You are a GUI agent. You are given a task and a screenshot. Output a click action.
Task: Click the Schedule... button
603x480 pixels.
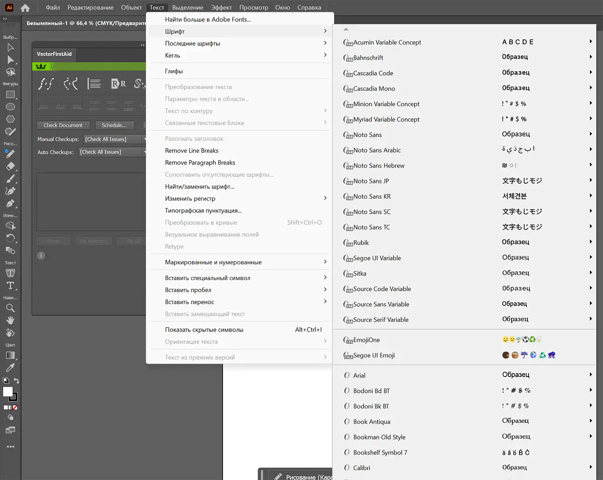tap(114, 125)
